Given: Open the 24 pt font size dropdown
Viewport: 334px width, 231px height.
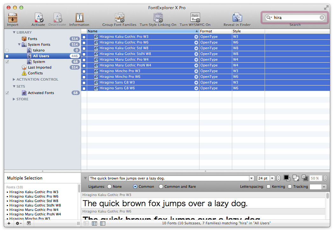Looking at the screenshot, I should coord(272,178).
